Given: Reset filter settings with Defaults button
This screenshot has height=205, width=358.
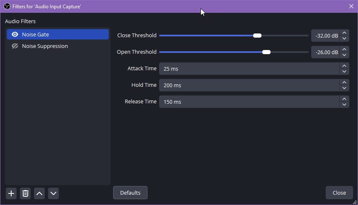Looking at the screenshot, I should tap(130, 193).
